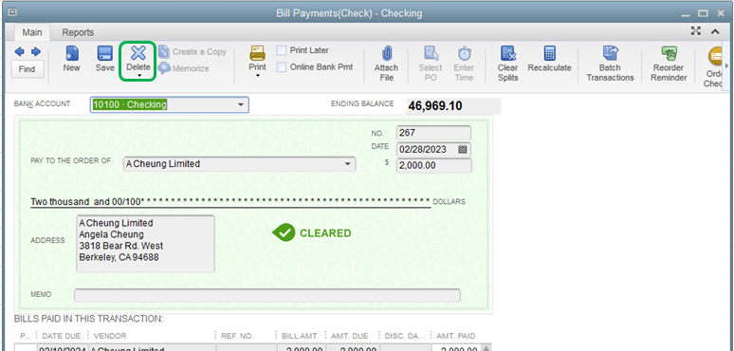Expand the Print dropdown arrow
Screen dimensions: 734x351
pos(257,76)
